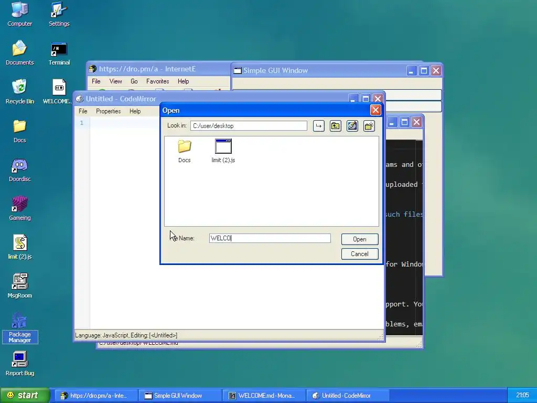The image size is (537, 403).
Task: Open the InternetE File menu
Action: [96, 81]
